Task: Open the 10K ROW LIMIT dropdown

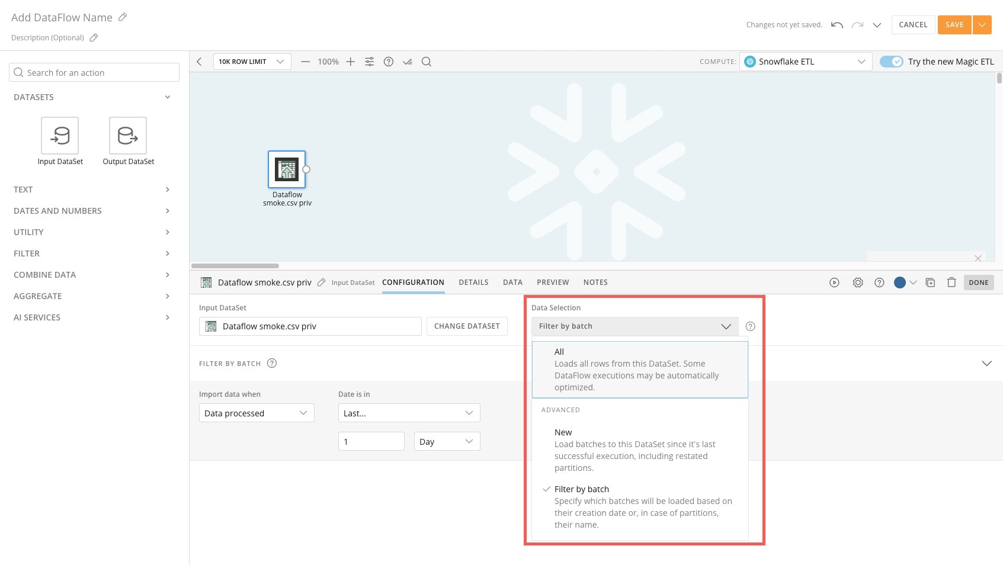Action: click(252, 62)
